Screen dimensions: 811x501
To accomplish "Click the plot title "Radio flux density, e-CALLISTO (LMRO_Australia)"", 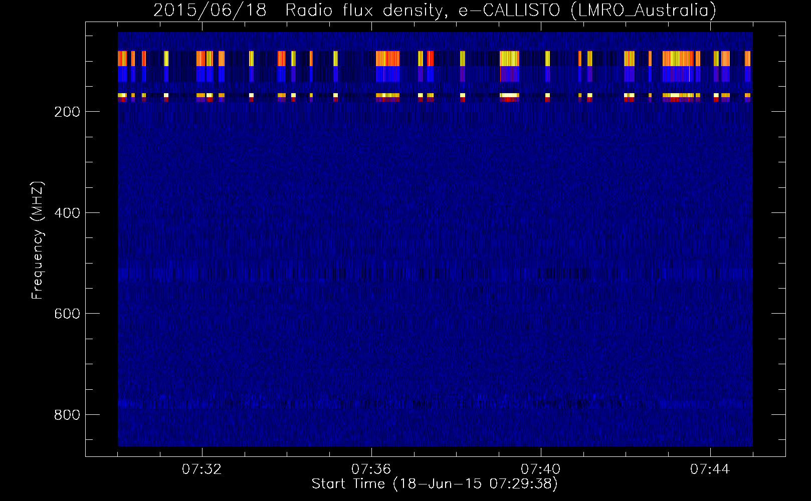I will [x=501, y=11].
